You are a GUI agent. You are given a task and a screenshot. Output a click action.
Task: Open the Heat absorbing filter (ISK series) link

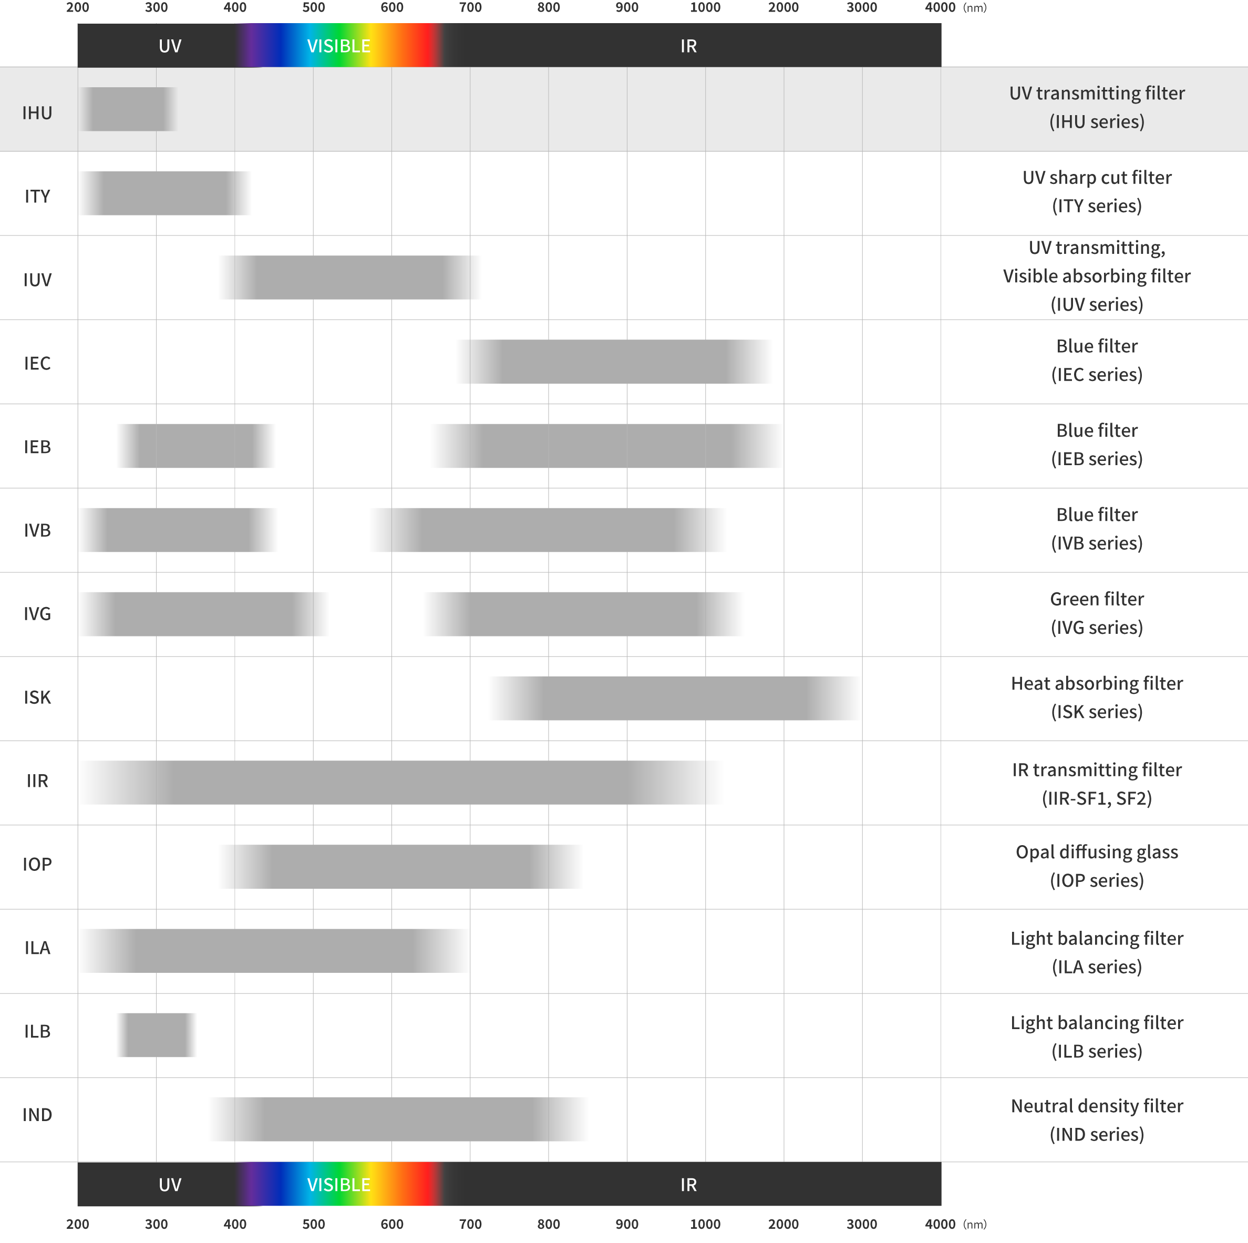click(x=1096, y=698)
